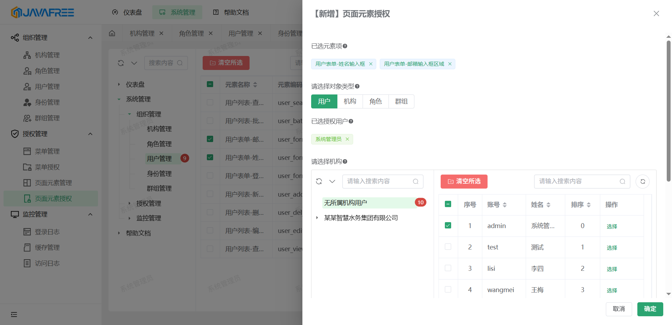Viewport: 672px width, 325px height.
Task: Tick the checkbox for user lisi
Action: pos(448,268)
